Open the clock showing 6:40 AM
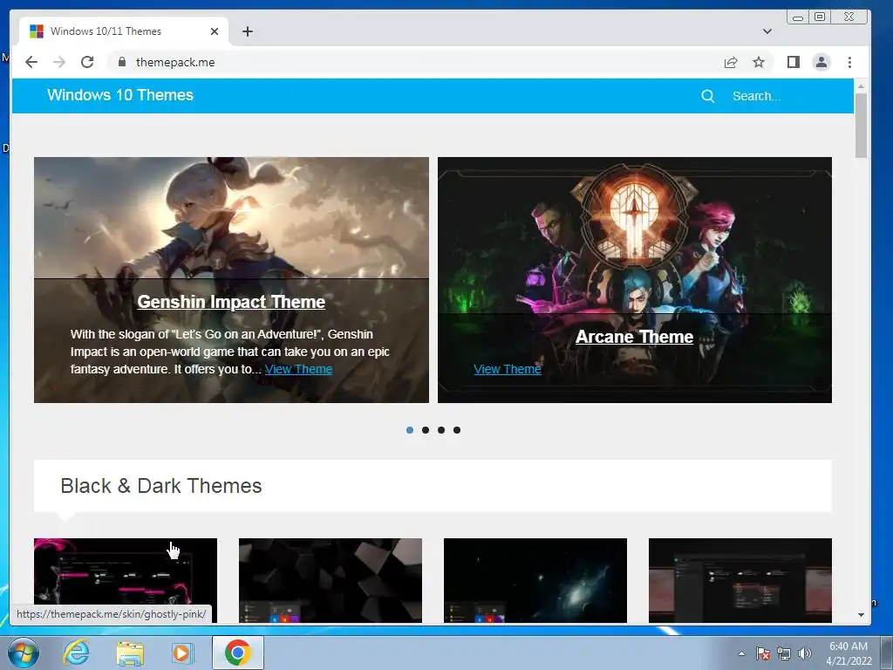The width and height of the screenshot is (893, 670). (x=849, y=653)
